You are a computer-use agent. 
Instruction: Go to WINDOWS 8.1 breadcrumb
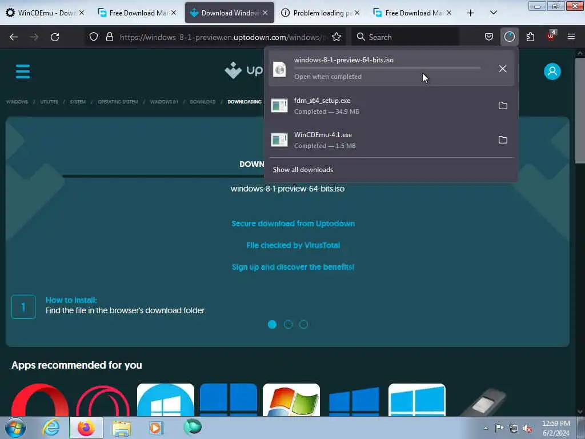[x=164, y=102]
